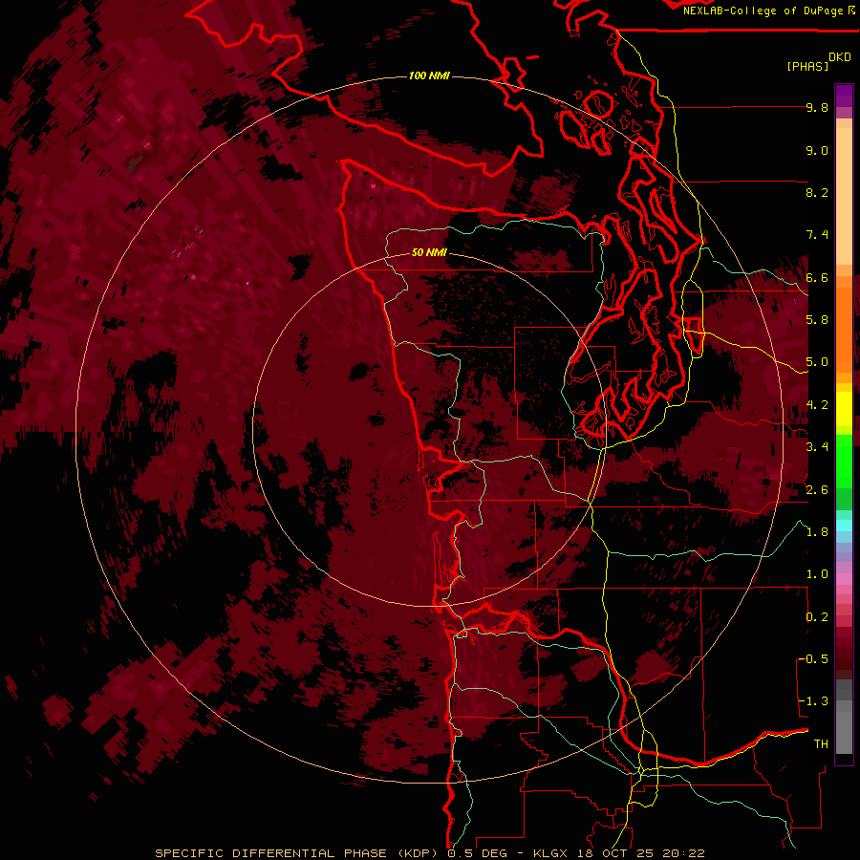Click the purple top segment of colorbar

(x=844, y=96)
